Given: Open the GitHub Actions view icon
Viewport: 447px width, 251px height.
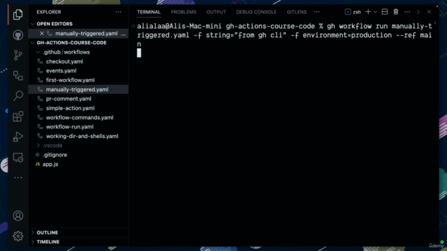Looking at the screenshot, I should tap(17, 75).
